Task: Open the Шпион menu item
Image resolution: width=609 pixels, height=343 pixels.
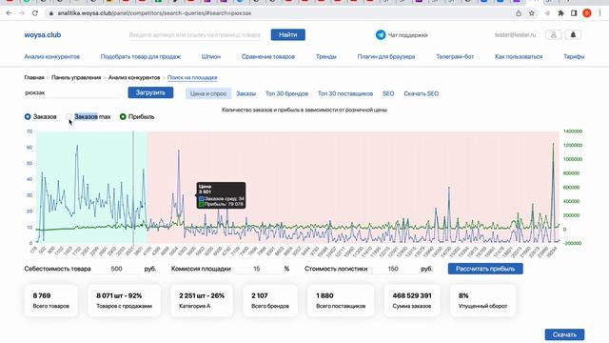Action: (211, 57)
